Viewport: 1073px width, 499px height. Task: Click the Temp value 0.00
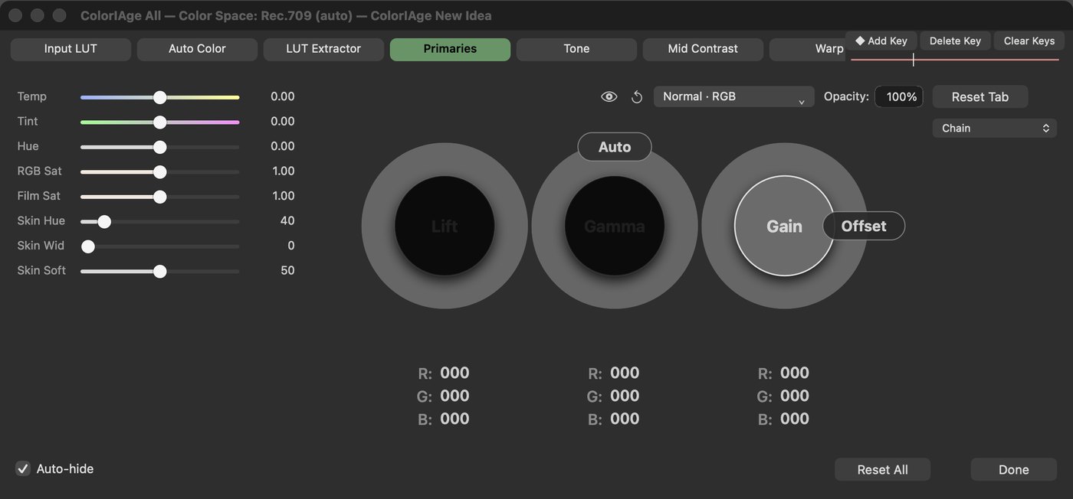(282, 96)
